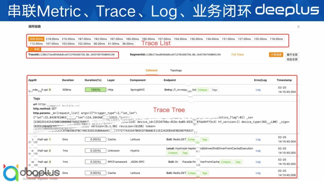
Task: Pick the 131.00ms trace entry
Action: coord(228,39)
